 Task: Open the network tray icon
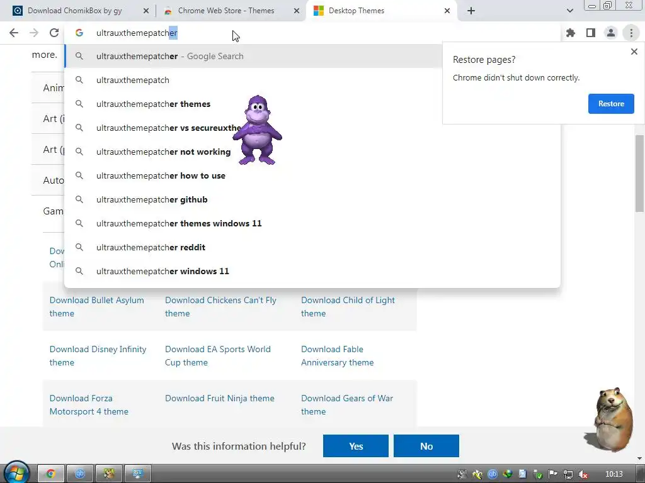tap(568, 474)
